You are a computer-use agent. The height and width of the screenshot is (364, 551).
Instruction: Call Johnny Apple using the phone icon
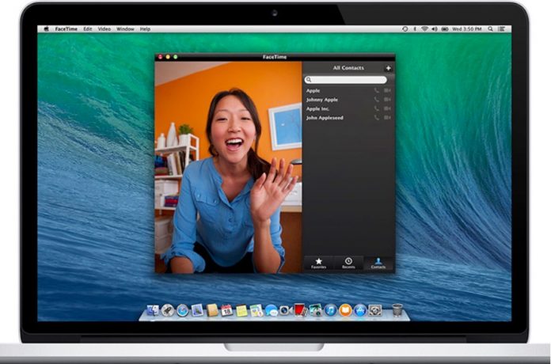point(376,100)
